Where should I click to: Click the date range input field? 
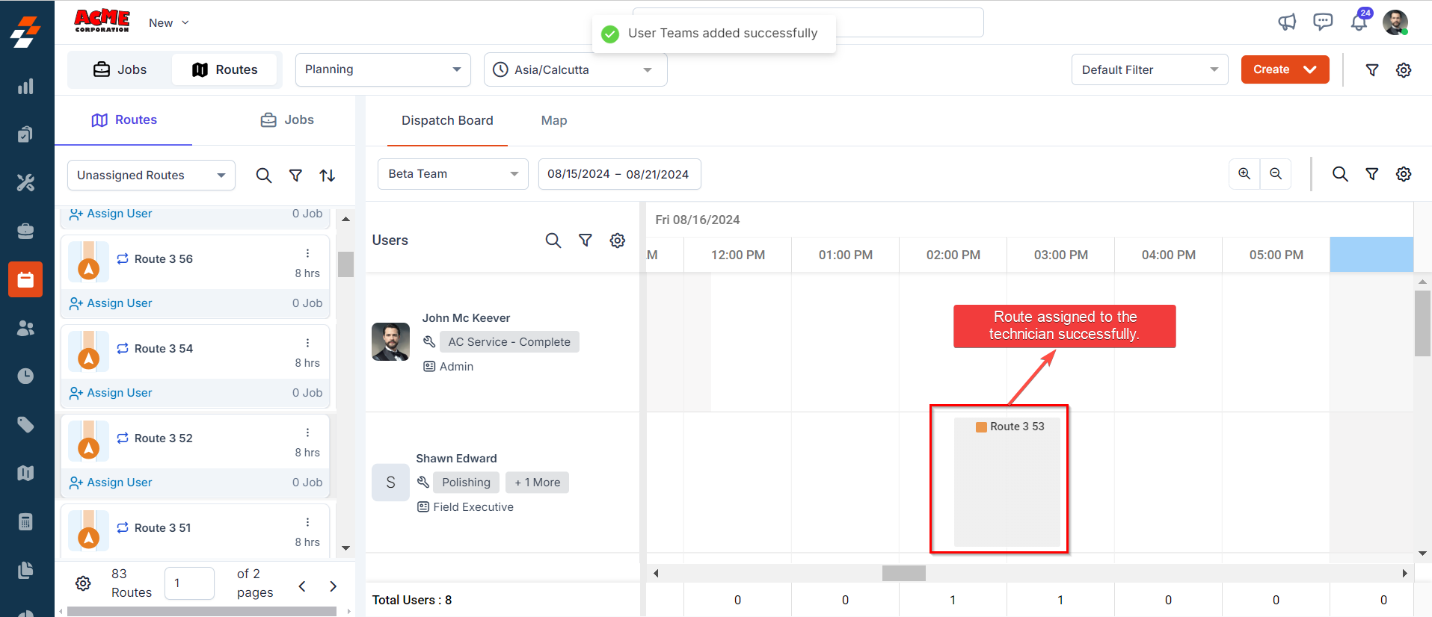pyautogui.click(x=618, y=174)
